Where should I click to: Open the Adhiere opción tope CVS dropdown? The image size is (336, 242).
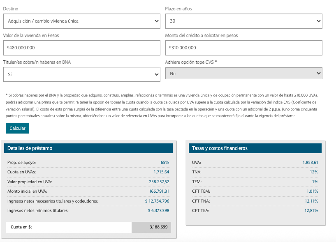243,74
